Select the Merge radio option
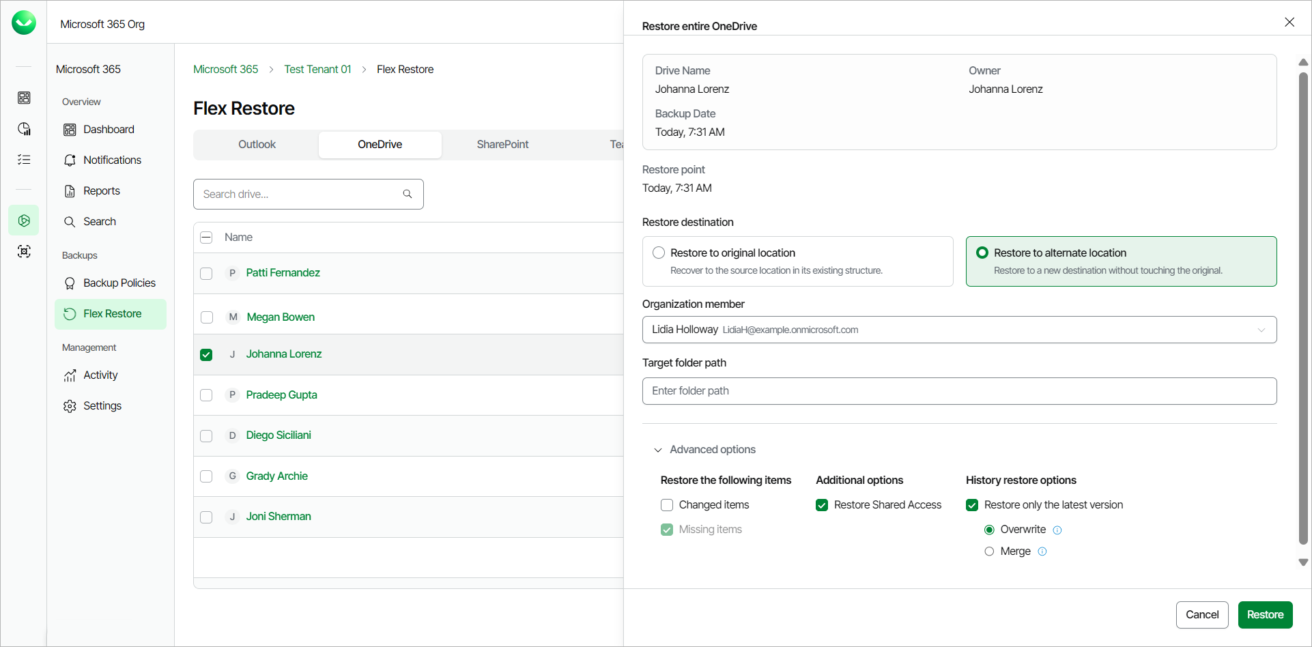The width and height of the screenshot is (1312, 647). pyautogui.click(x=989, y=551)
